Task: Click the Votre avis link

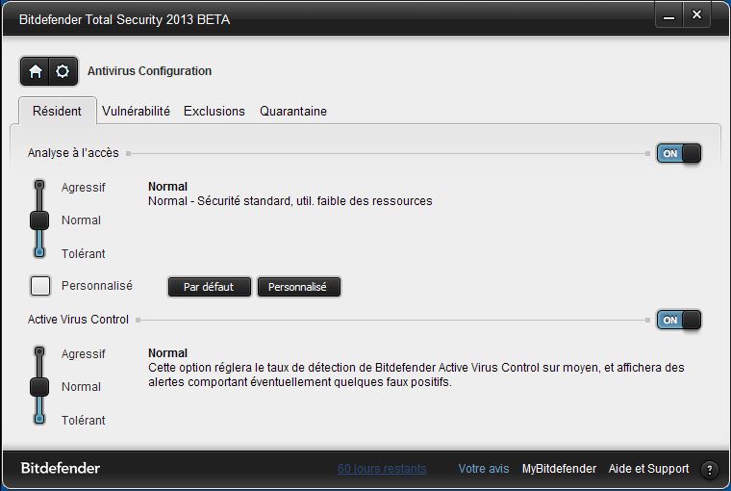Action: pos(484,469)
